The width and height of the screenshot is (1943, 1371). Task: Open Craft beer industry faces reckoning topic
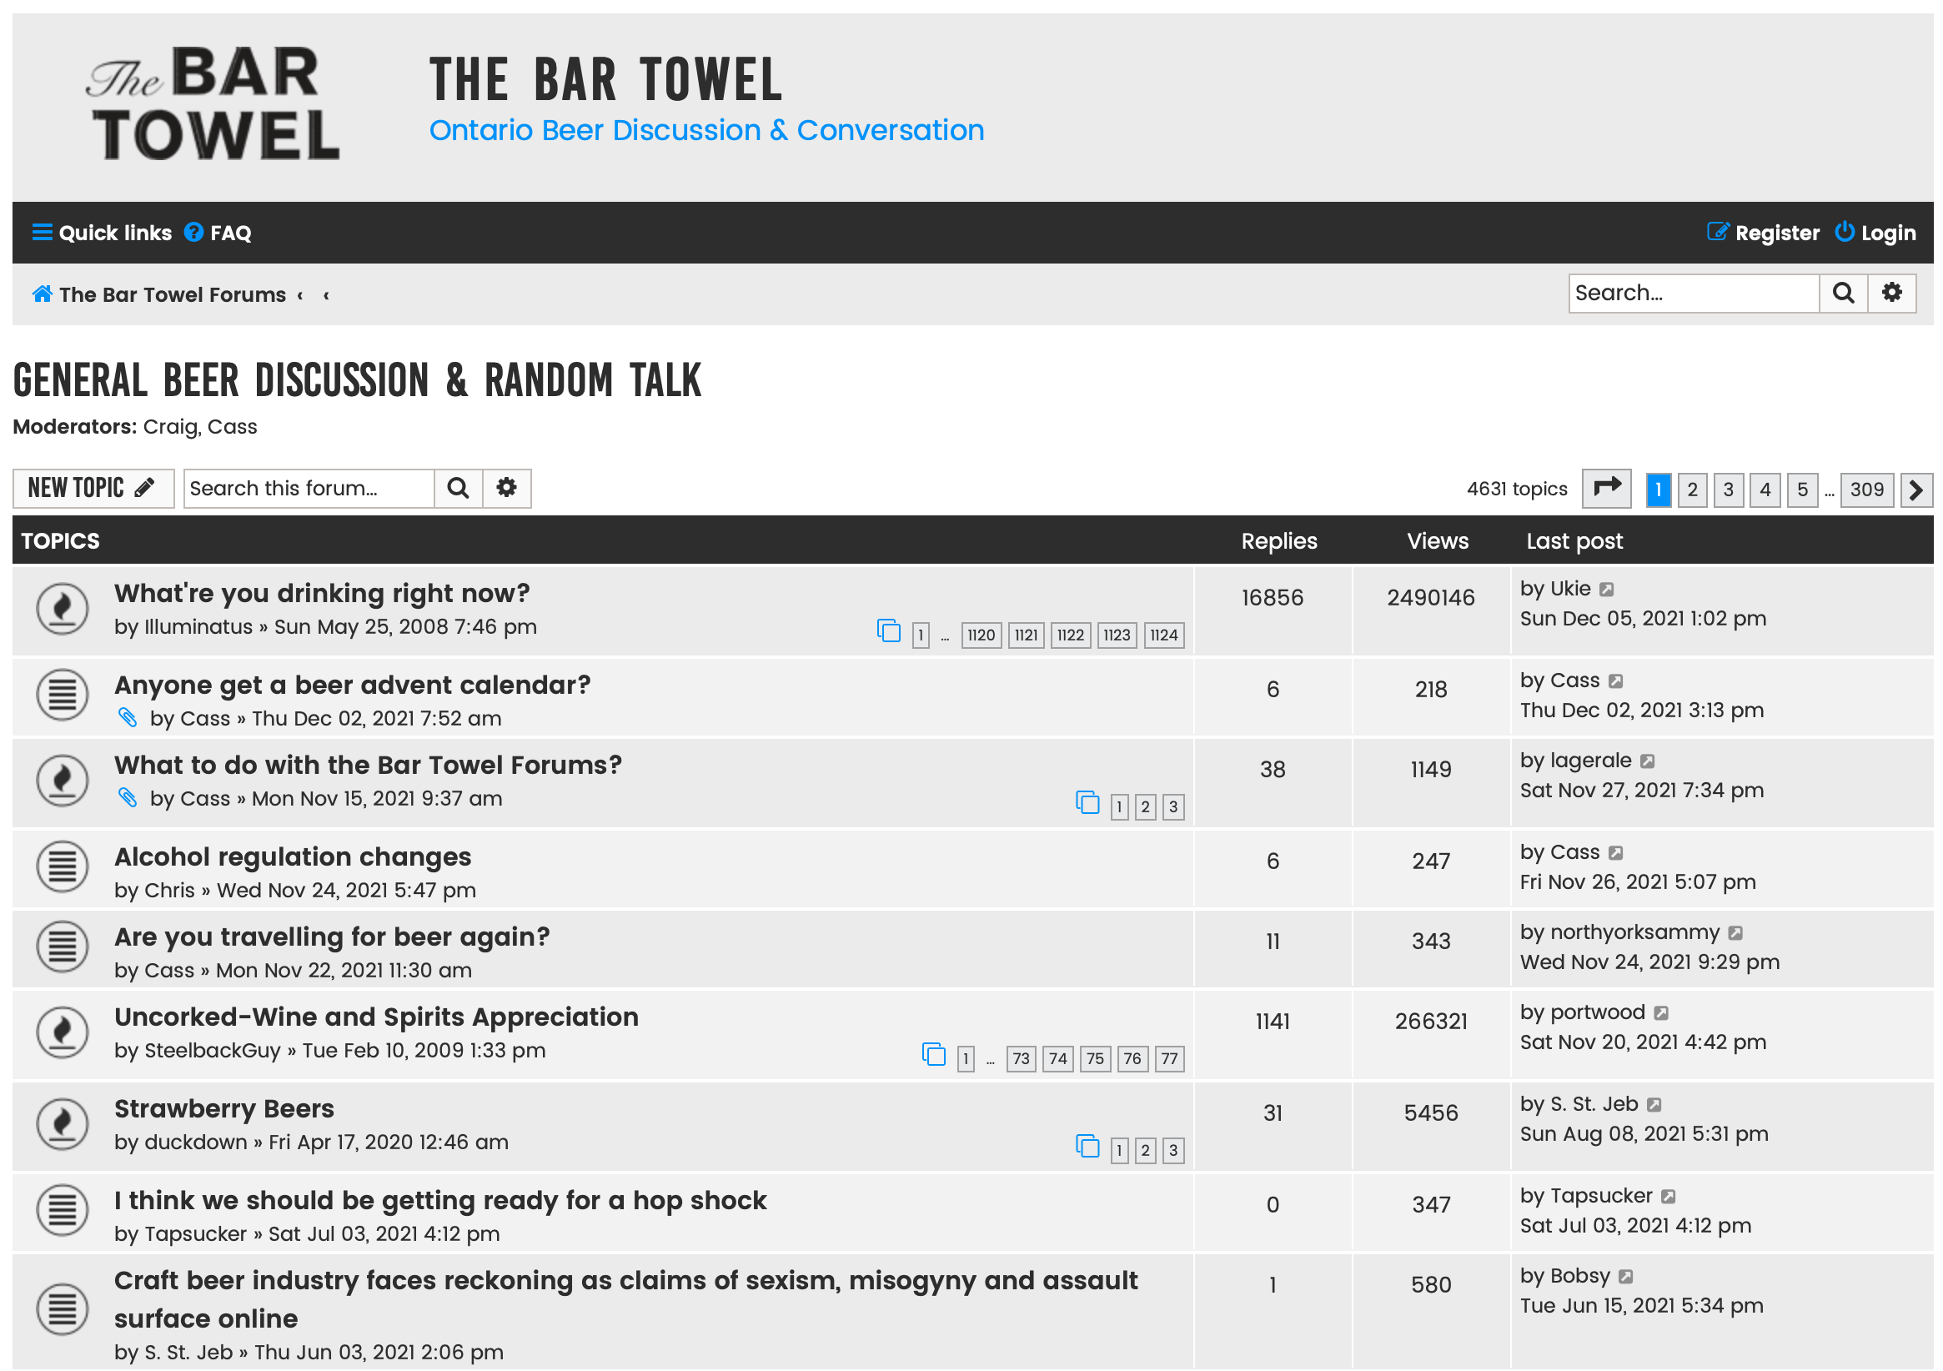[626, 1300]
